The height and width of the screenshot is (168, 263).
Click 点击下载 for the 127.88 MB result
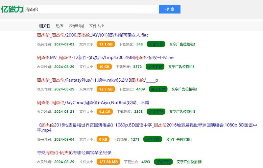tap(163, 162)
